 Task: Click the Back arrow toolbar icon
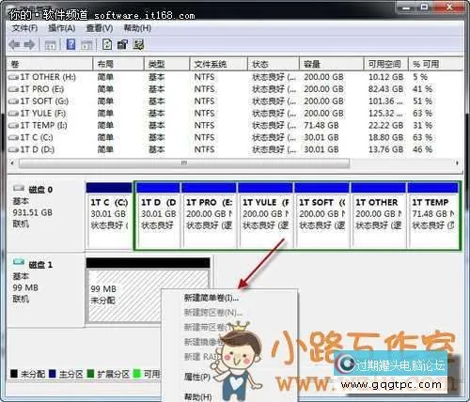coord(14,45)
